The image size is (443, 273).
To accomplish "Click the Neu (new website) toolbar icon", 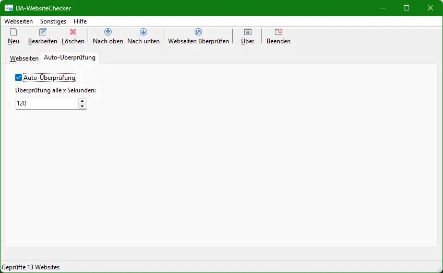I will (14, 32).
